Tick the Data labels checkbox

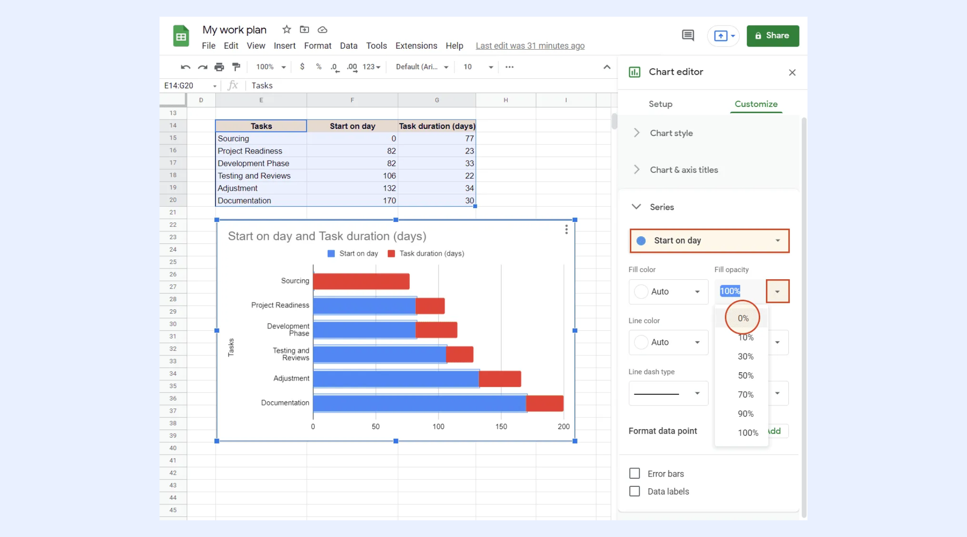634,491
